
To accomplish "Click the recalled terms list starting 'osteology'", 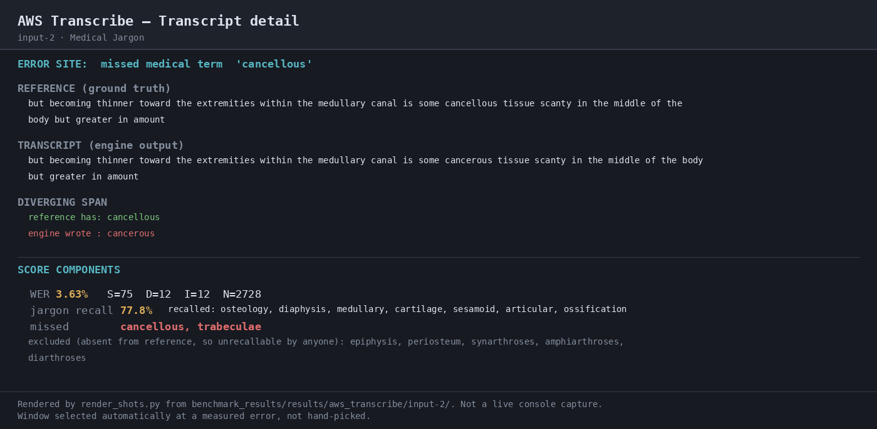I will pyautogui.click(x=423, y=310).
